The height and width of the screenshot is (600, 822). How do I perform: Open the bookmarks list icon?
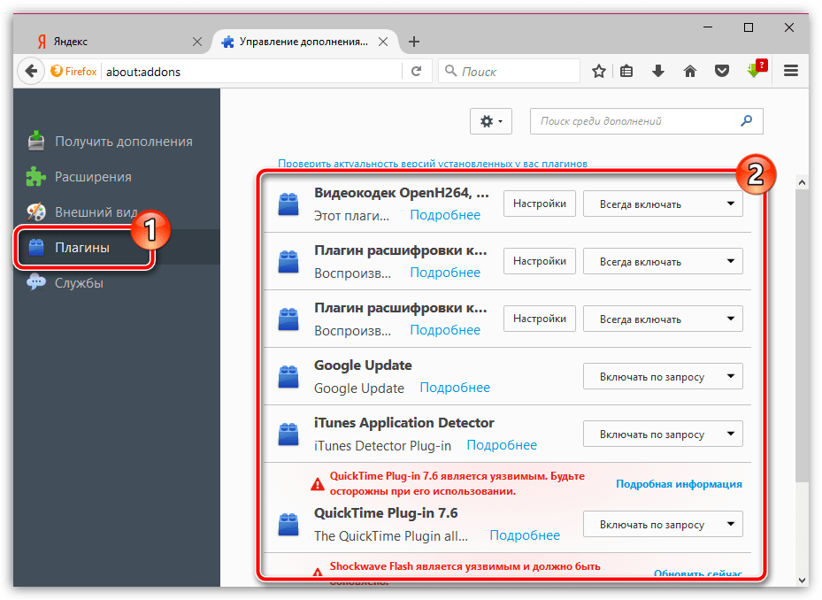click(626, 71)
